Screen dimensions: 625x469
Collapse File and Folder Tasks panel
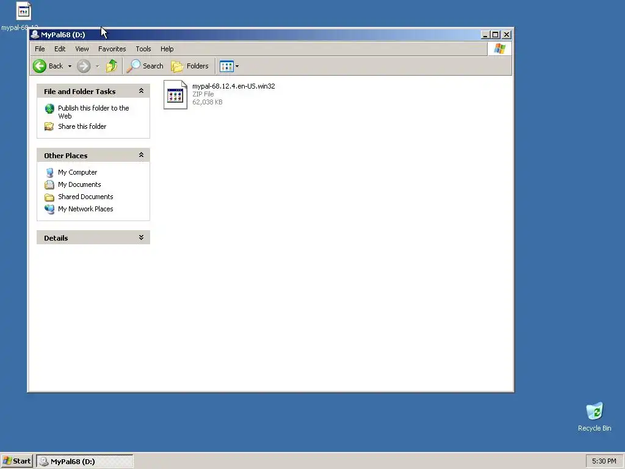coord(141,91)
